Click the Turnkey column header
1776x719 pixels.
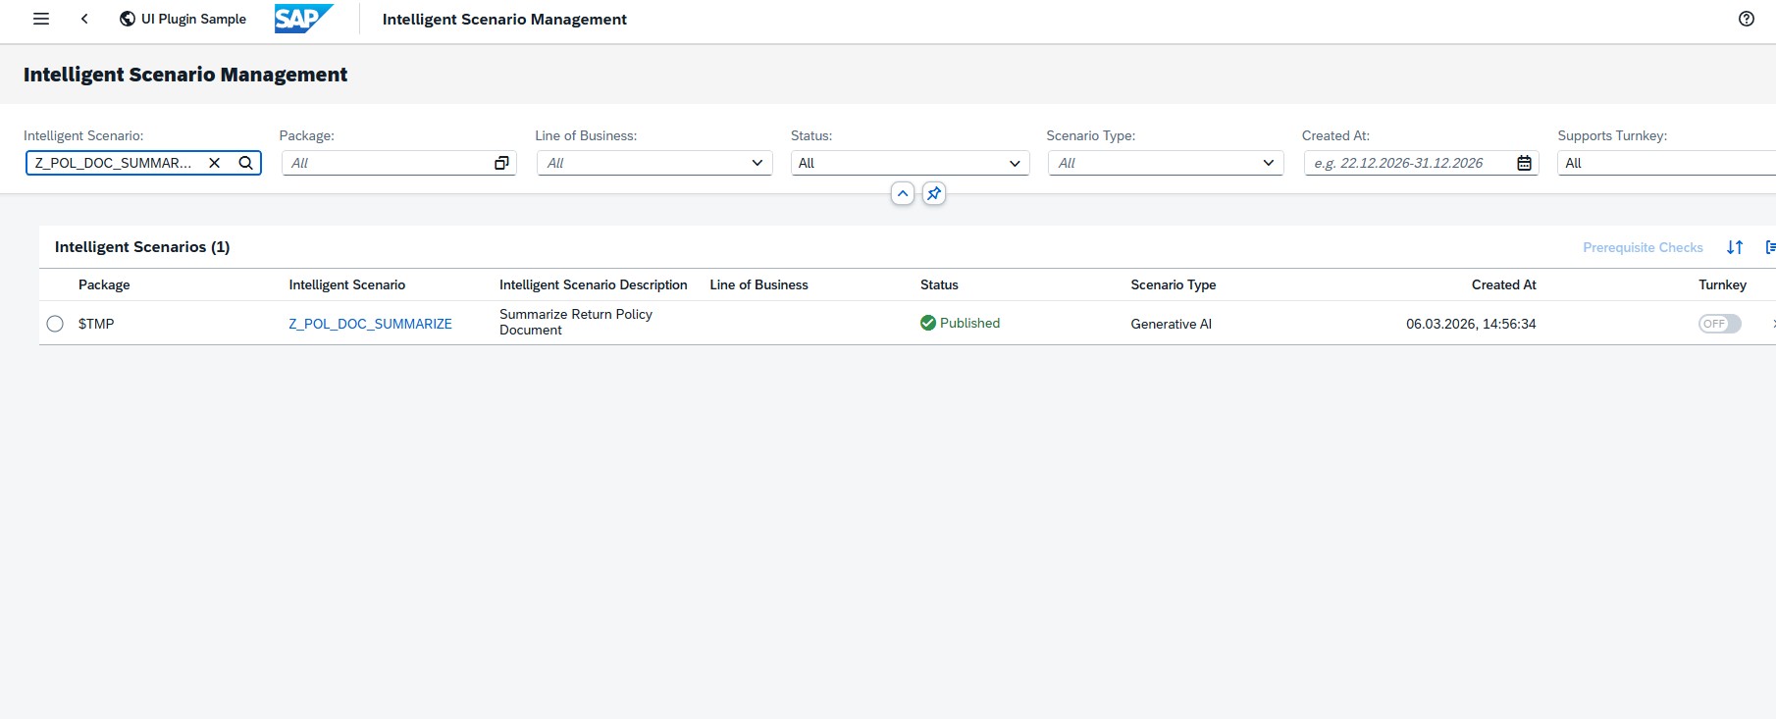click(1722, 284)
